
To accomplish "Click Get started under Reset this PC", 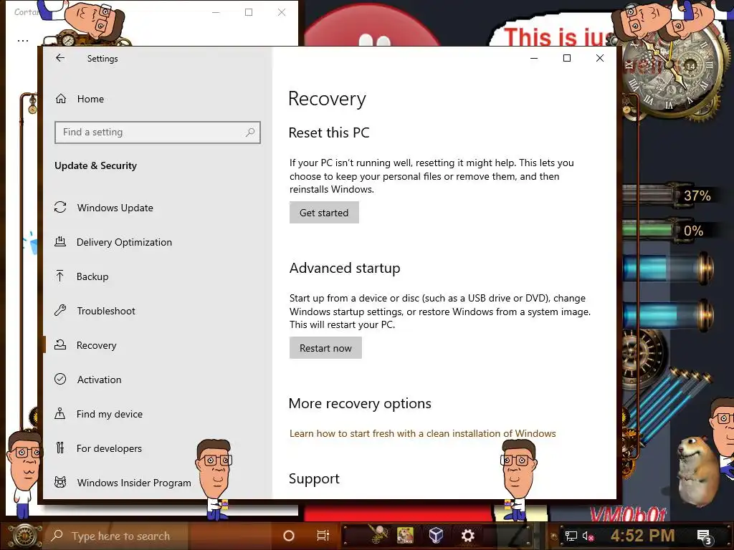I will [x=324, y=213].
